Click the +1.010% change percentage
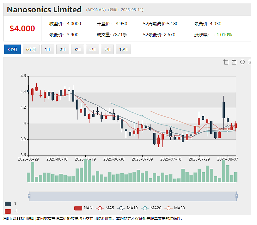Viewport: 257px width, 225px height. 223,35
